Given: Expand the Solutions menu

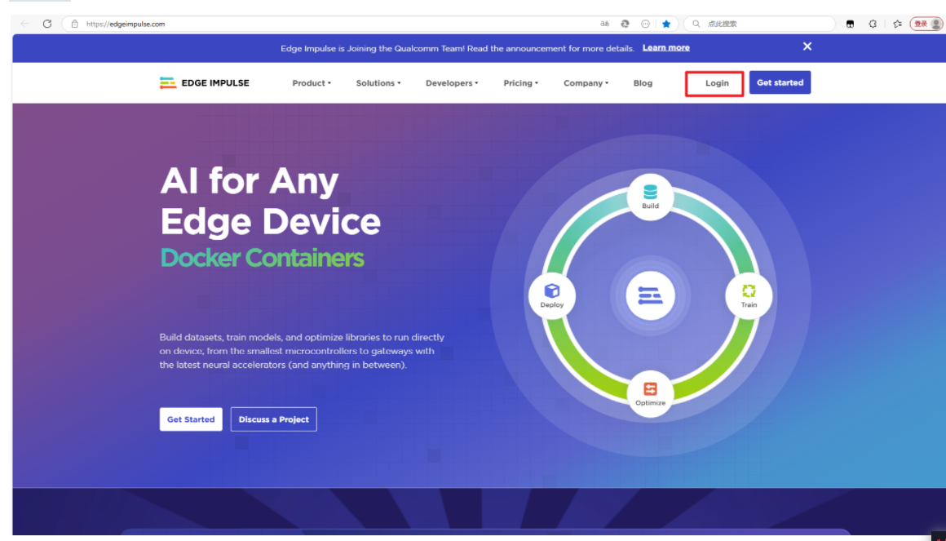Looking at the screenshot, I should pos(378,83).
